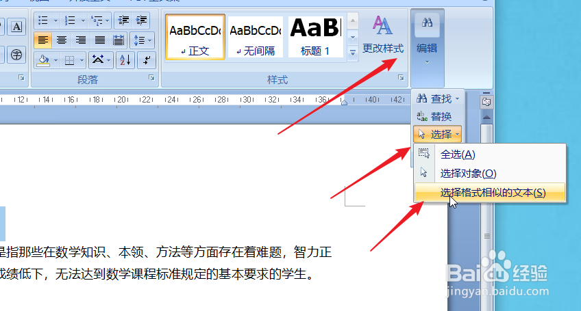Click the numbering list icon

(x=70, y=21)
